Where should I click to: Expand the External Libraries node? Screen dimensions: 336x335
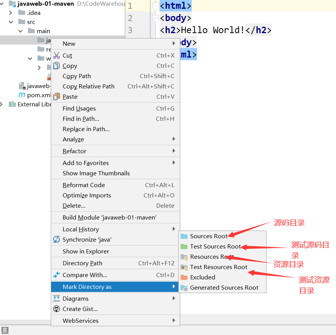point(2,104)
